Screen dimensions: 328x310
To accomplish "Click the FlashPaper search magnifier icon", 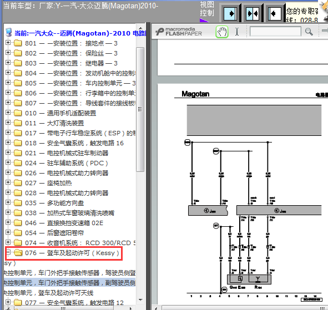I will pyautogui.click(x=309, y=32).
